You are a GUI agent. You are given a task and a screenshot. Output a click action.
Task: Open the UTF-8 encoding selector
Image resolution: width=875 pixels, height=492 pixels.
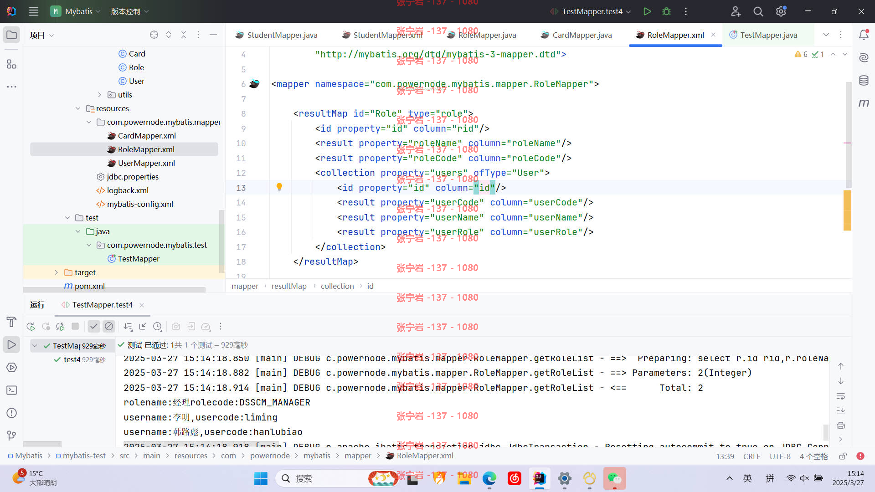780,456
